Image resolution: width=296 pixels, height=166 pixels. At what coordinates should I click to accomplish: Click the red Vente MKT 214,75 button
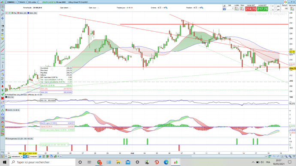click(x=251, y=9)
